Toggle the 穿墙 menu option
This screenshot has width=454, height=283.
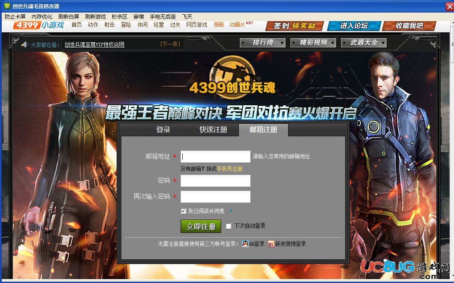[138, 16]
